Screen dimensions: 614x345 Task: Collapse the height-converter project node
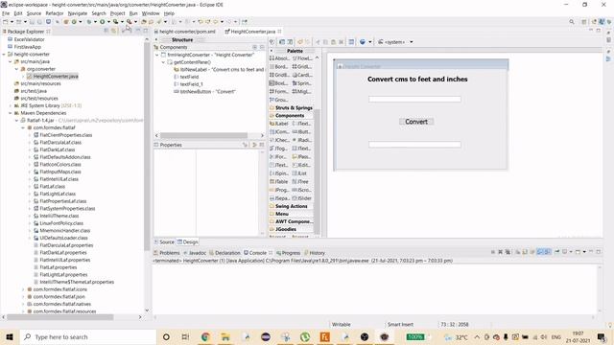point(4,55)
